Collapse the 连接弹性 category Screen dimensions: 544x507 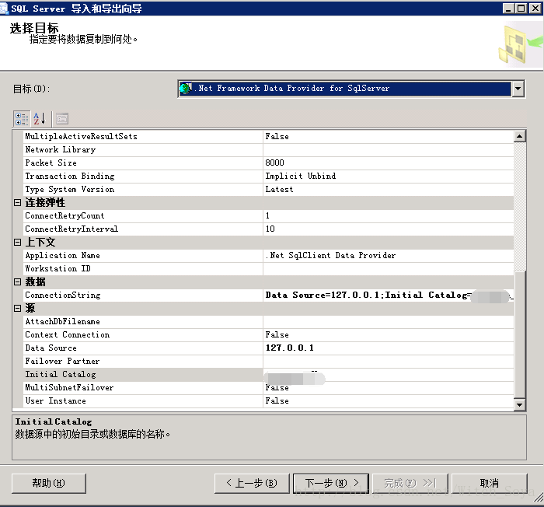click(x=17, y=202)
